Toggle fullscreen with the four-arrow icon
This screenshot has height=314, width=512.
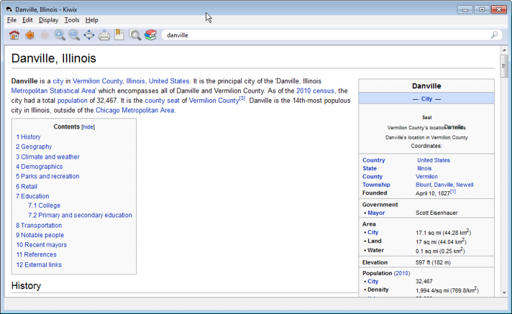[x=89, y=35]
